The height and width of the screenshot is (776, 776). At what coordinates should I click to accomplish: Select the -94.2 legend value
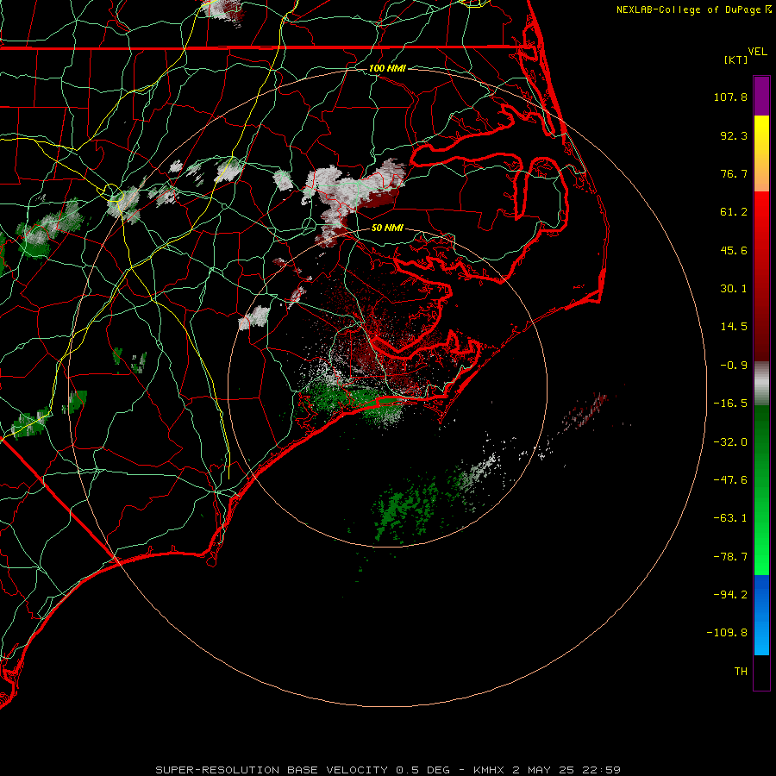730,594
